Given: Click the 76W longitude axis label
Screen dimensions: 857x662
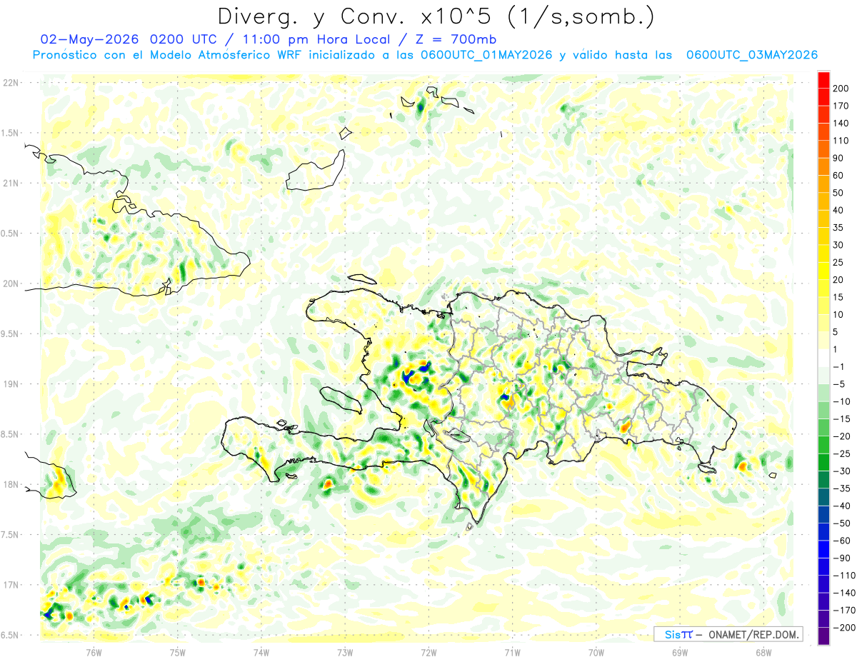Looking at the screenshot, I should 94,653.
